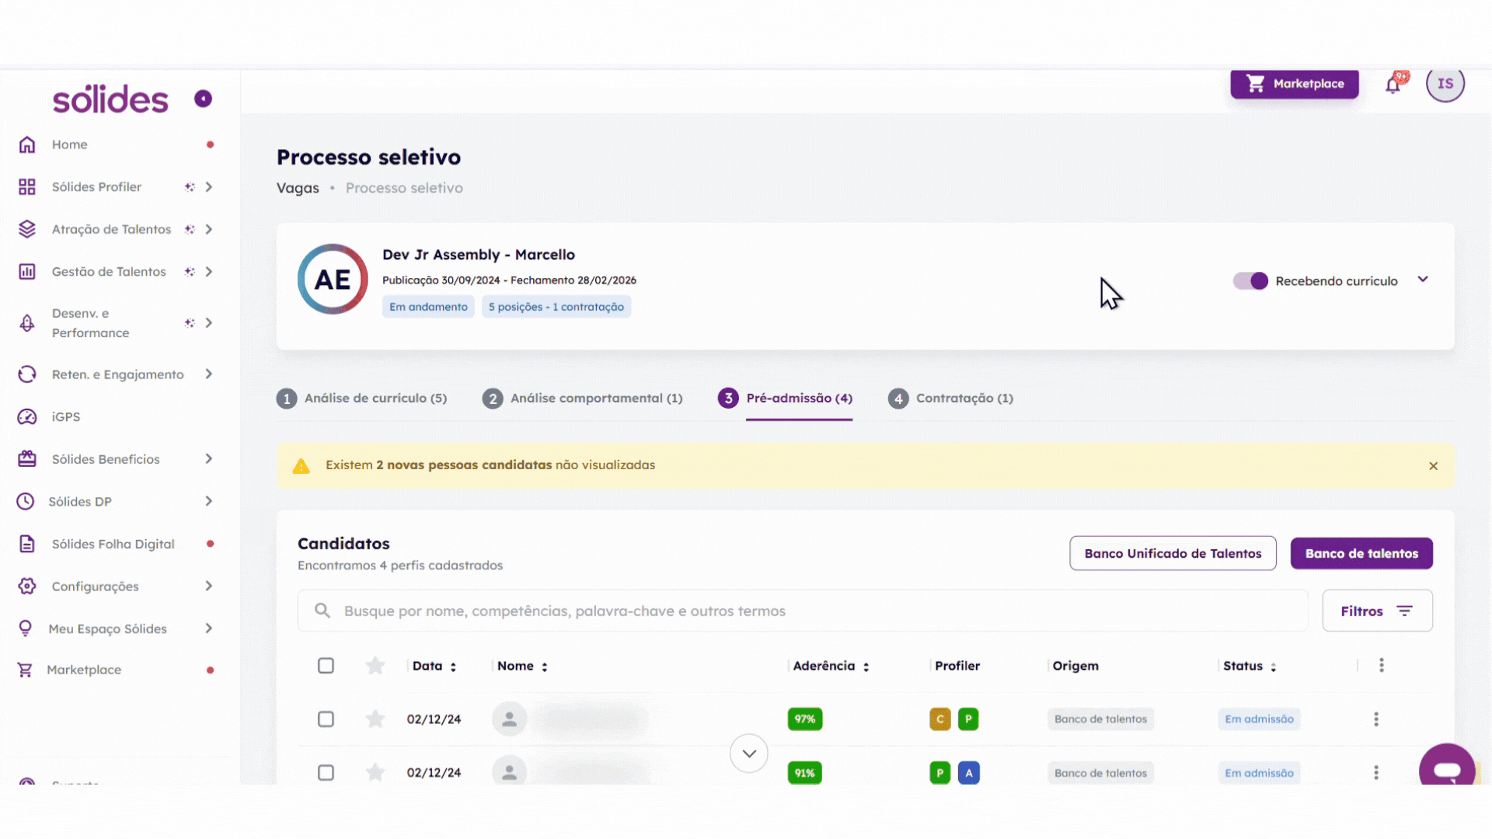Click the header star column icon
This screenshot has height=839, width=1492.
click(x=375, y=666)
